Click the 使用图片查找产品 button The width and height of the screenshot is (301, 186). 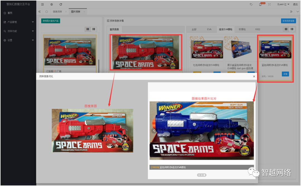pos(50,21)
